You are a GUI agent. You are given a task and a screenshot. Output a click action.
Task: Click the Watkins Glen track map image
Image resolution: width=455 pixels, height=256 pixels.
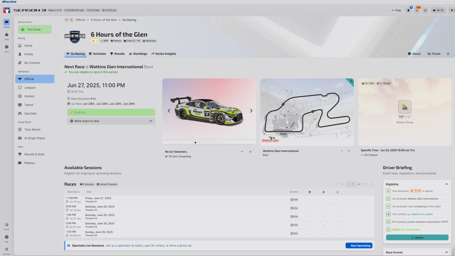[307, 112]
